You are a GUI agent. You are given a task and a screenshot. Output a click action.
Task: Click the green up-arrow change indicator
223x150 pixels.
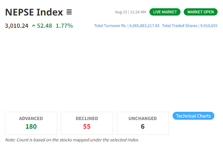(x=34, y=26)
